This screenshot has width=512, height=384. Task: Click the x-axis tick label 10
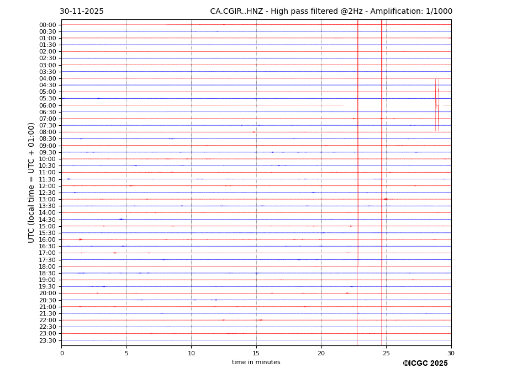tap(191, 353)
